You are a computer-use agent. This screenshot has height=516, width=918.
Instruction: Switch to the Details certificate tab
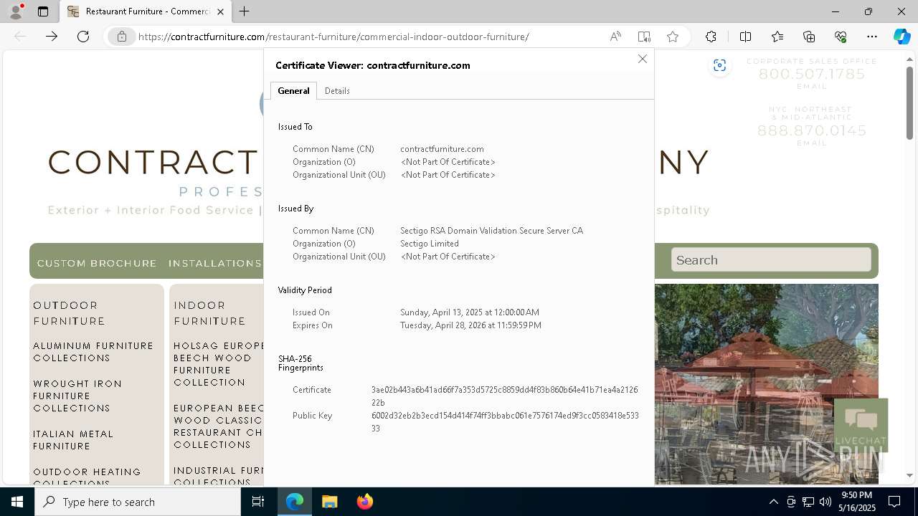[337, 91]
